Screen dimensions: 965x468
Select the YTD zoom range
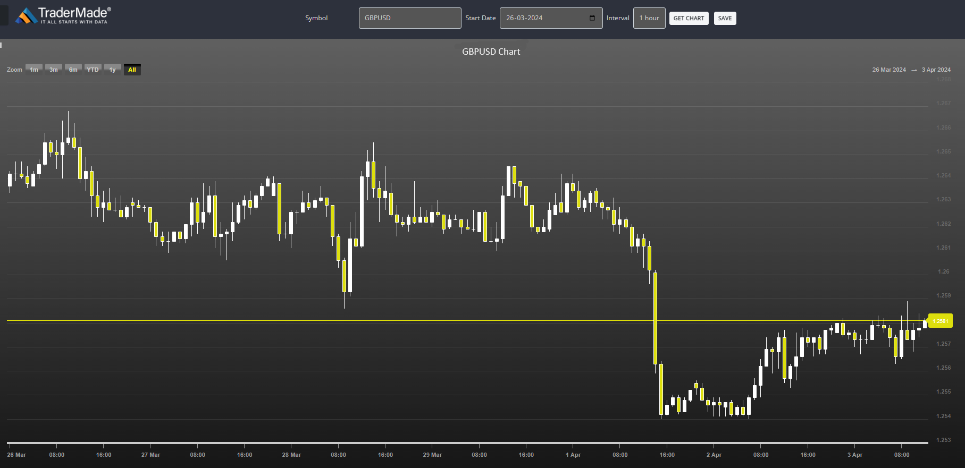(93, 70)
